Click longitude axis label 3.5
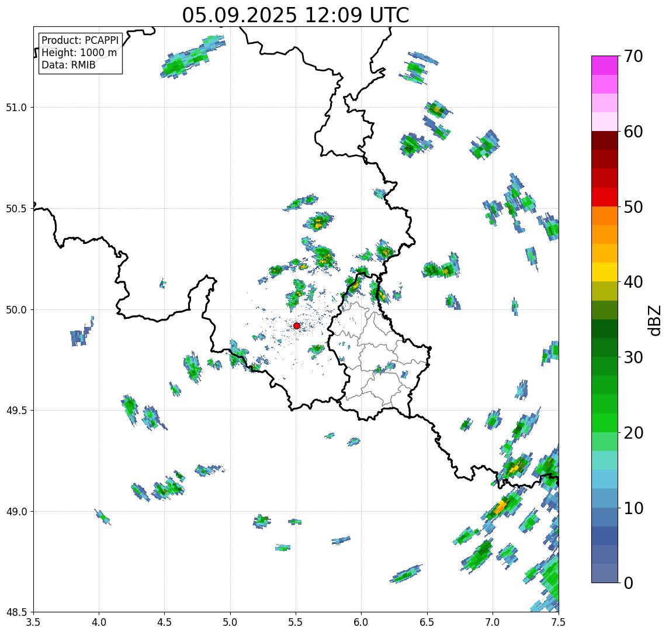 [33, 622]
